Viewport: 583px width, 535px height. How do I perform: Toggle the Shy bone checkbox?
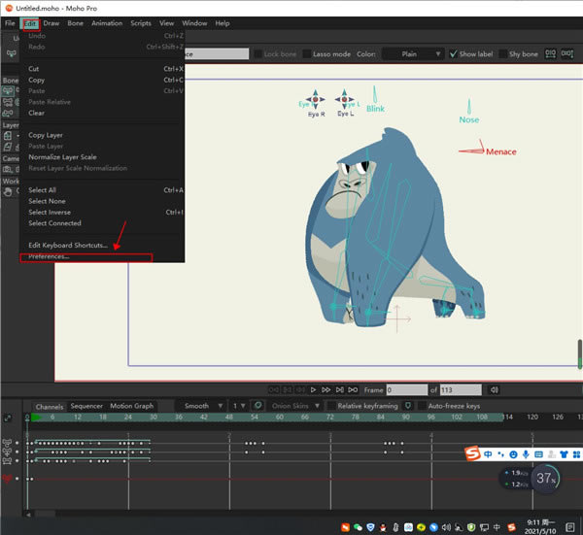tap(504, 54)
